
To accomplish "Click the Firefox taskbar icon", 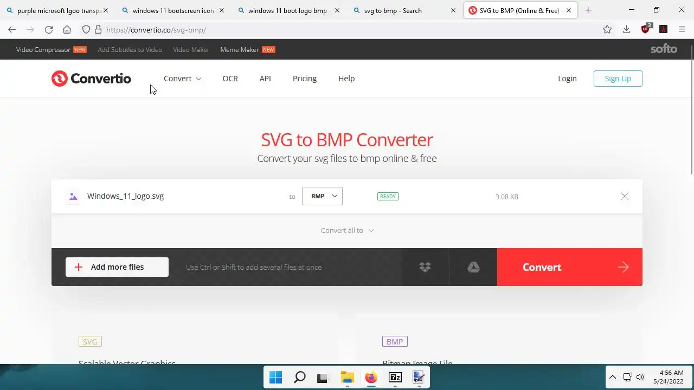I will 371,378.
